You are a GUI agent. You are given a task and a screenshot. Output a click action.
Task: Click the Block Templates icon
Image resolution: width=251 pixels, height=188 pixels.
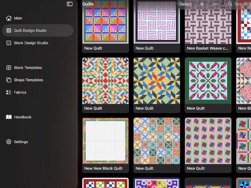[x=9, y=68]
